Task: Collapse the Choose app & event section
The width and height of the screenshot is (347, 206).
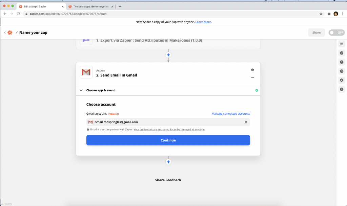Action: 81,90
